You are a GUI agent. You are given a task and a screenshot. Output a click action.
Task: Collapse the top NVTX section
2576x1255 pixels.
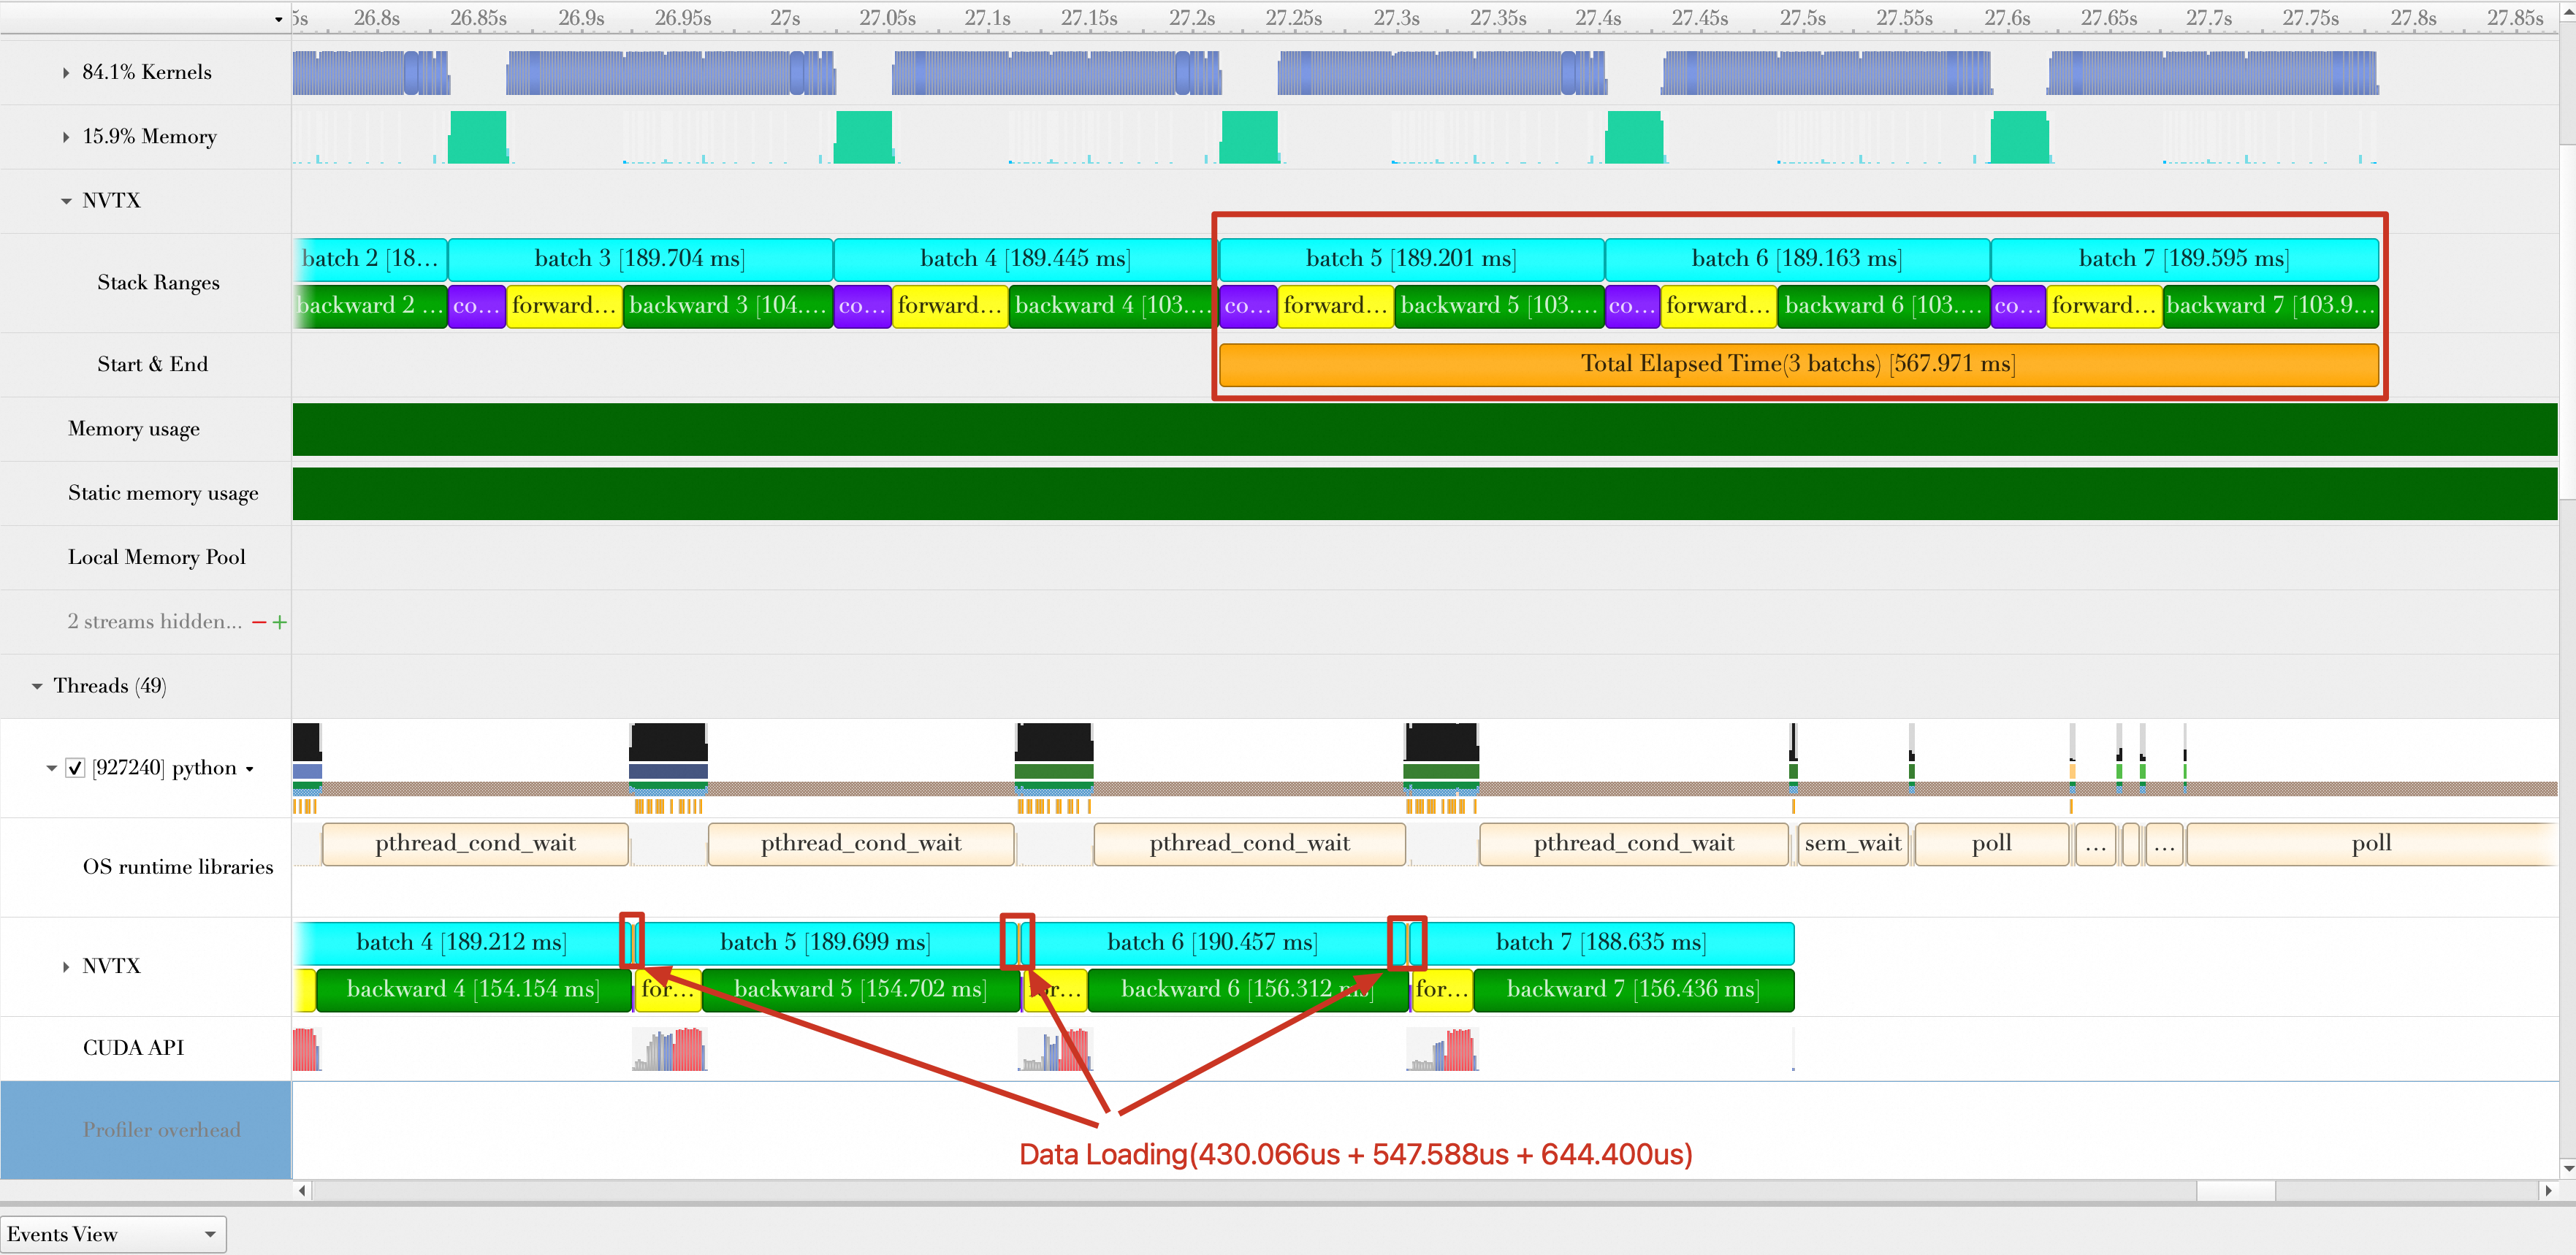66,201
